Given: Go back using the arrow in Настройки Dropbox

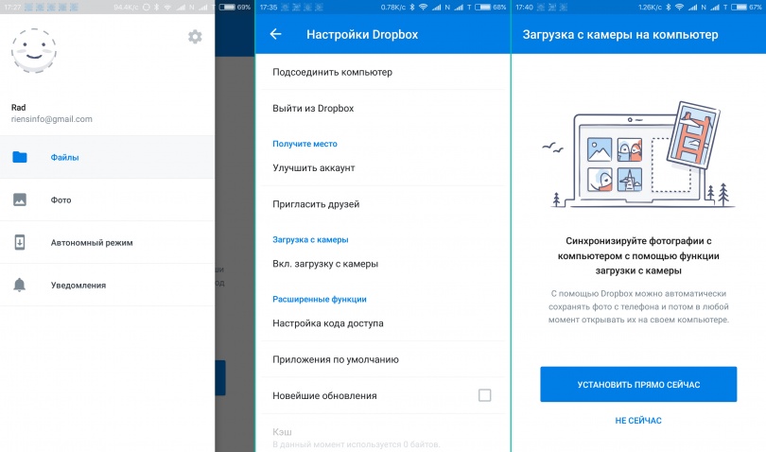Looking at the screenshot, I should click(x=276, y=35).
